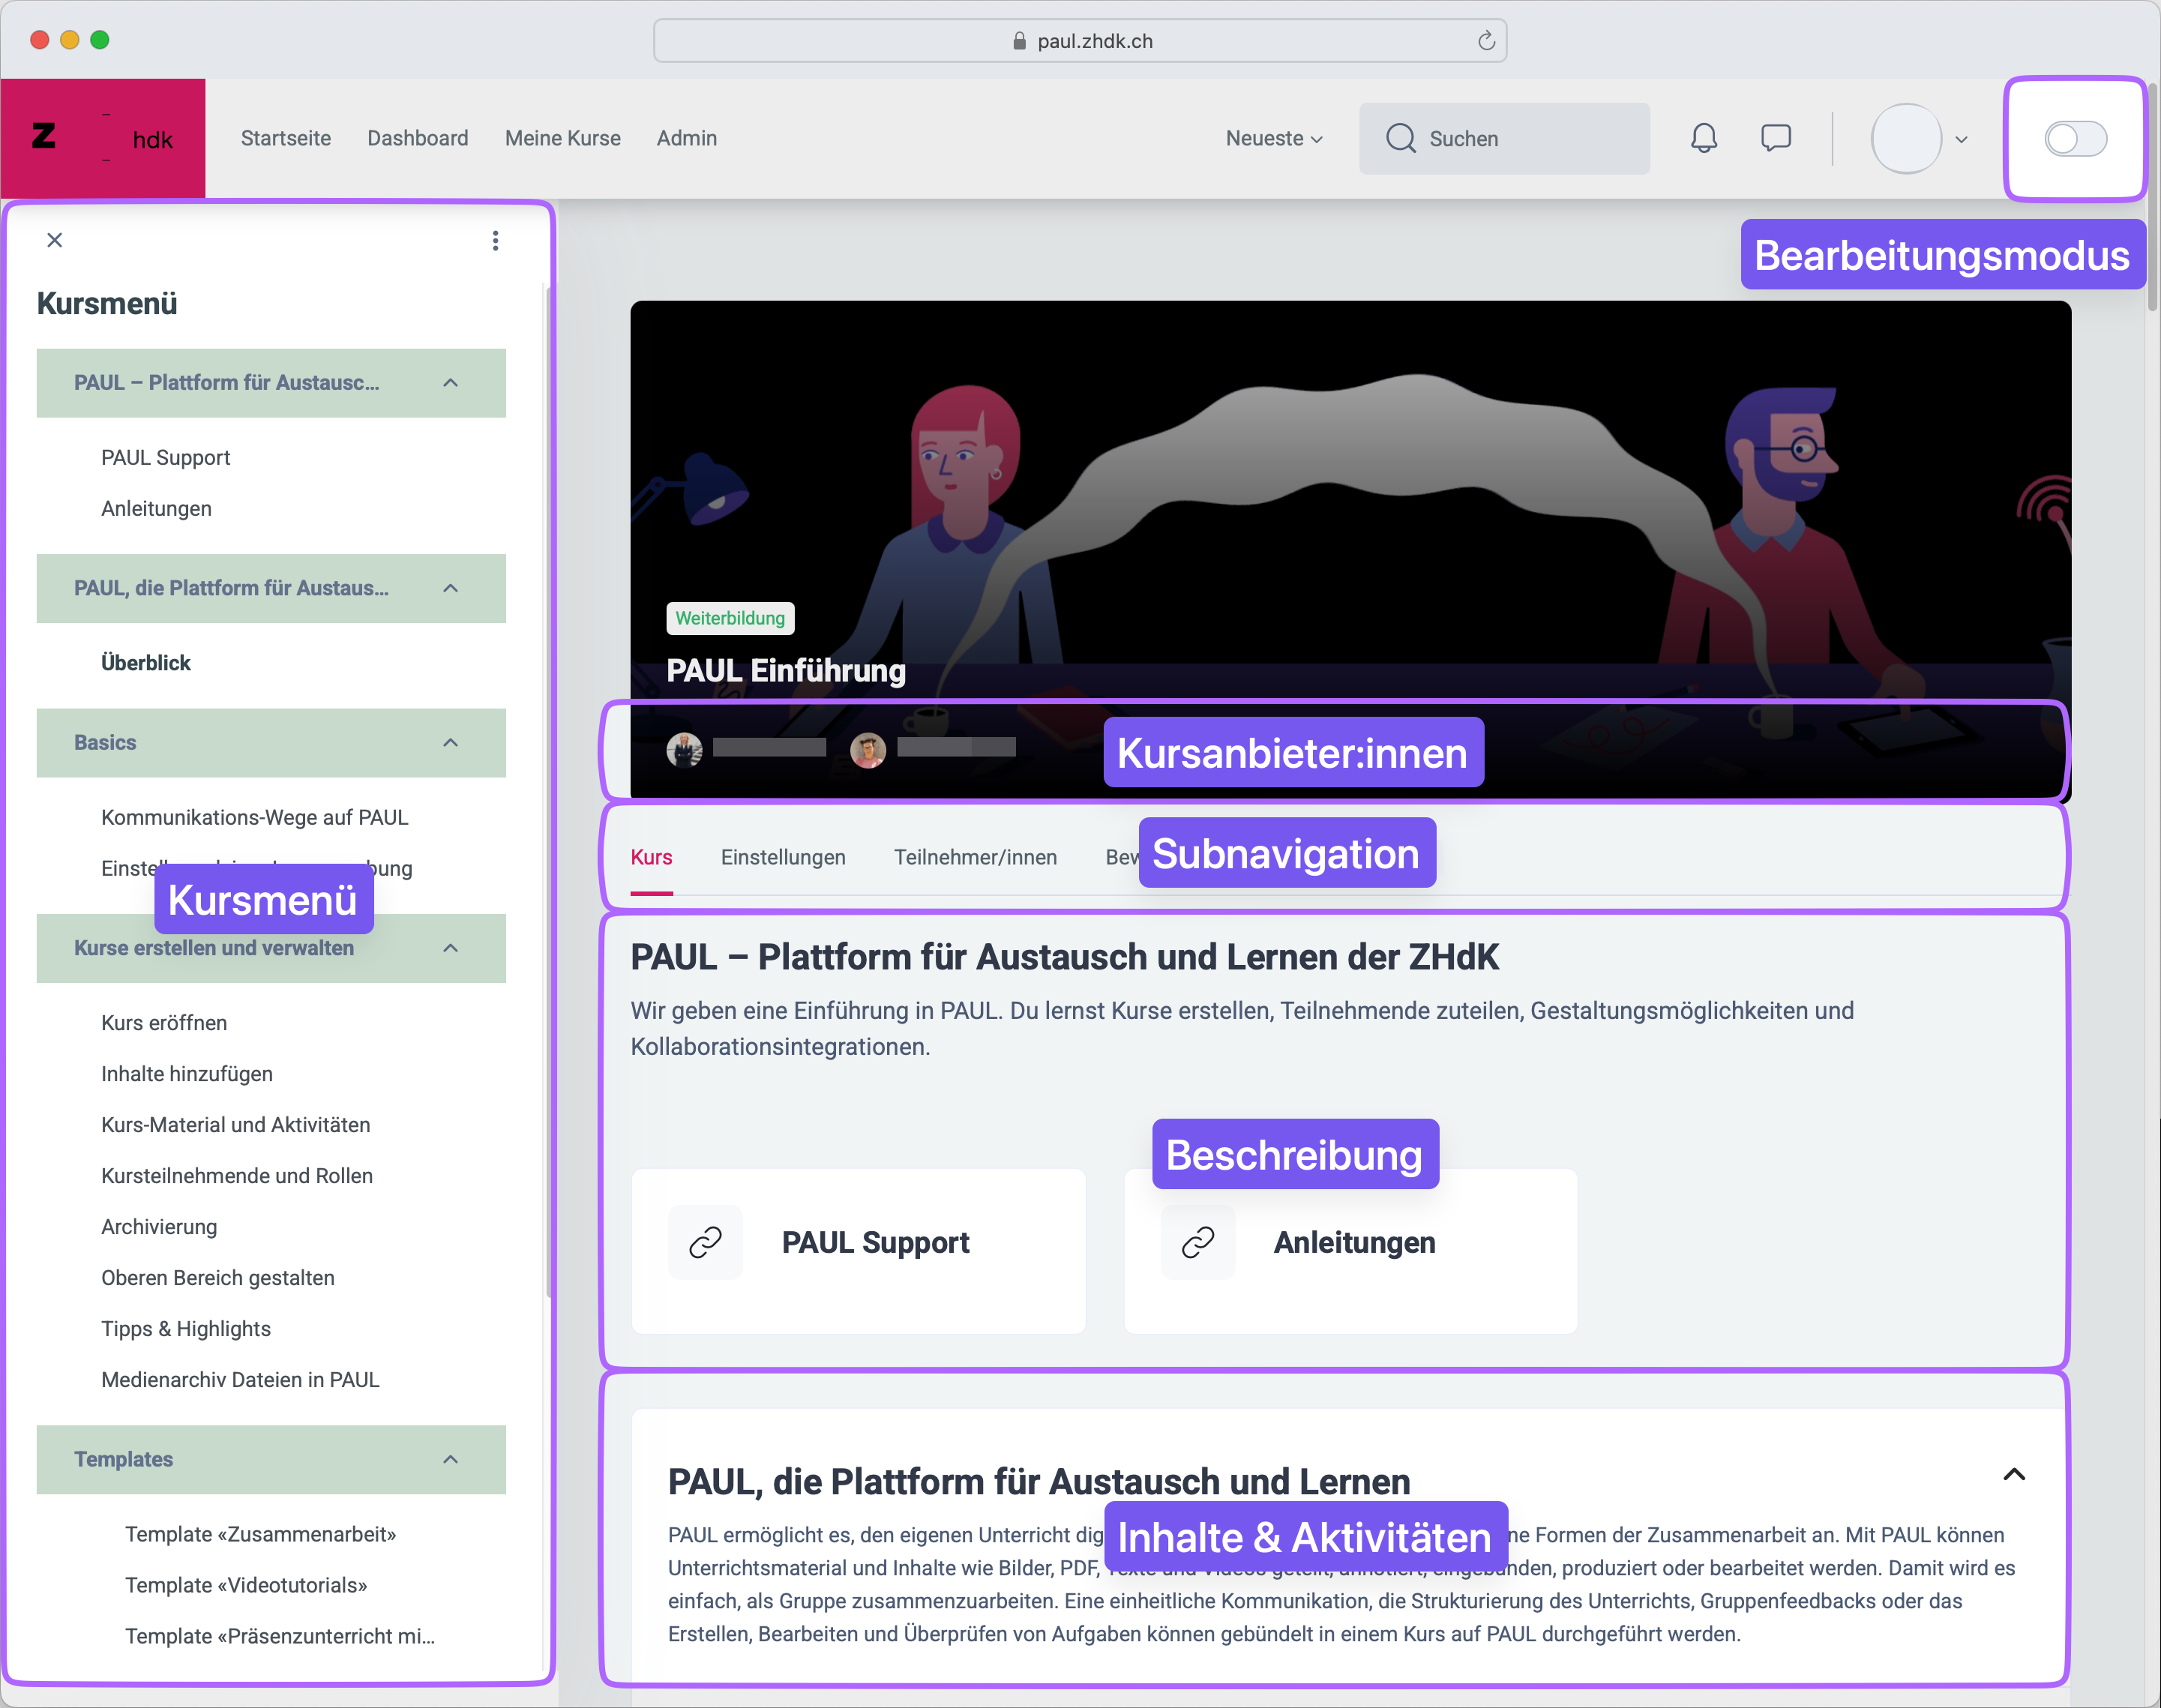Viewport: 2161px width, 1708px height.
Task: Toggle the Bearbeitungsmodus switch
Action: [x=2075, y=138]
